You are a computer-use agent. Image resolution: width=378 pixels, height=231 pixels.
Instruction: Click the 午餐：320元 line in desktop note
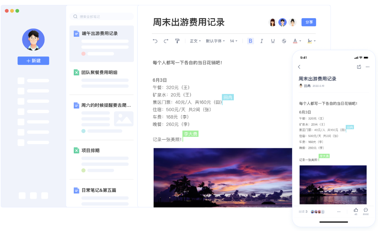click(x=171, y=88)
